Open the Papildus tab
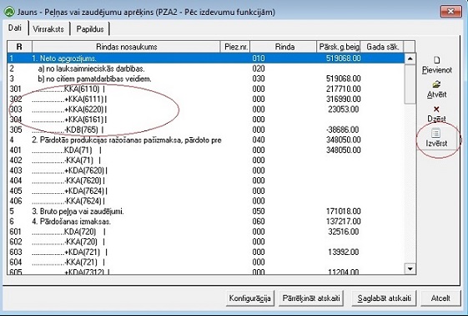 pyautogui.click(x=90, y=29)
